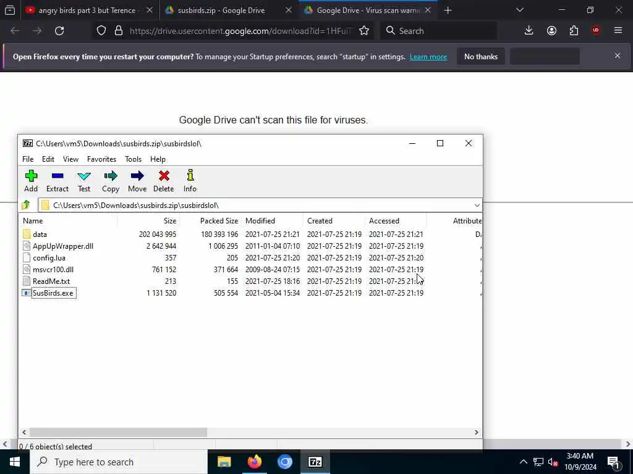Click the 7-Zip scroll left arrow

[x=24, y=432]
